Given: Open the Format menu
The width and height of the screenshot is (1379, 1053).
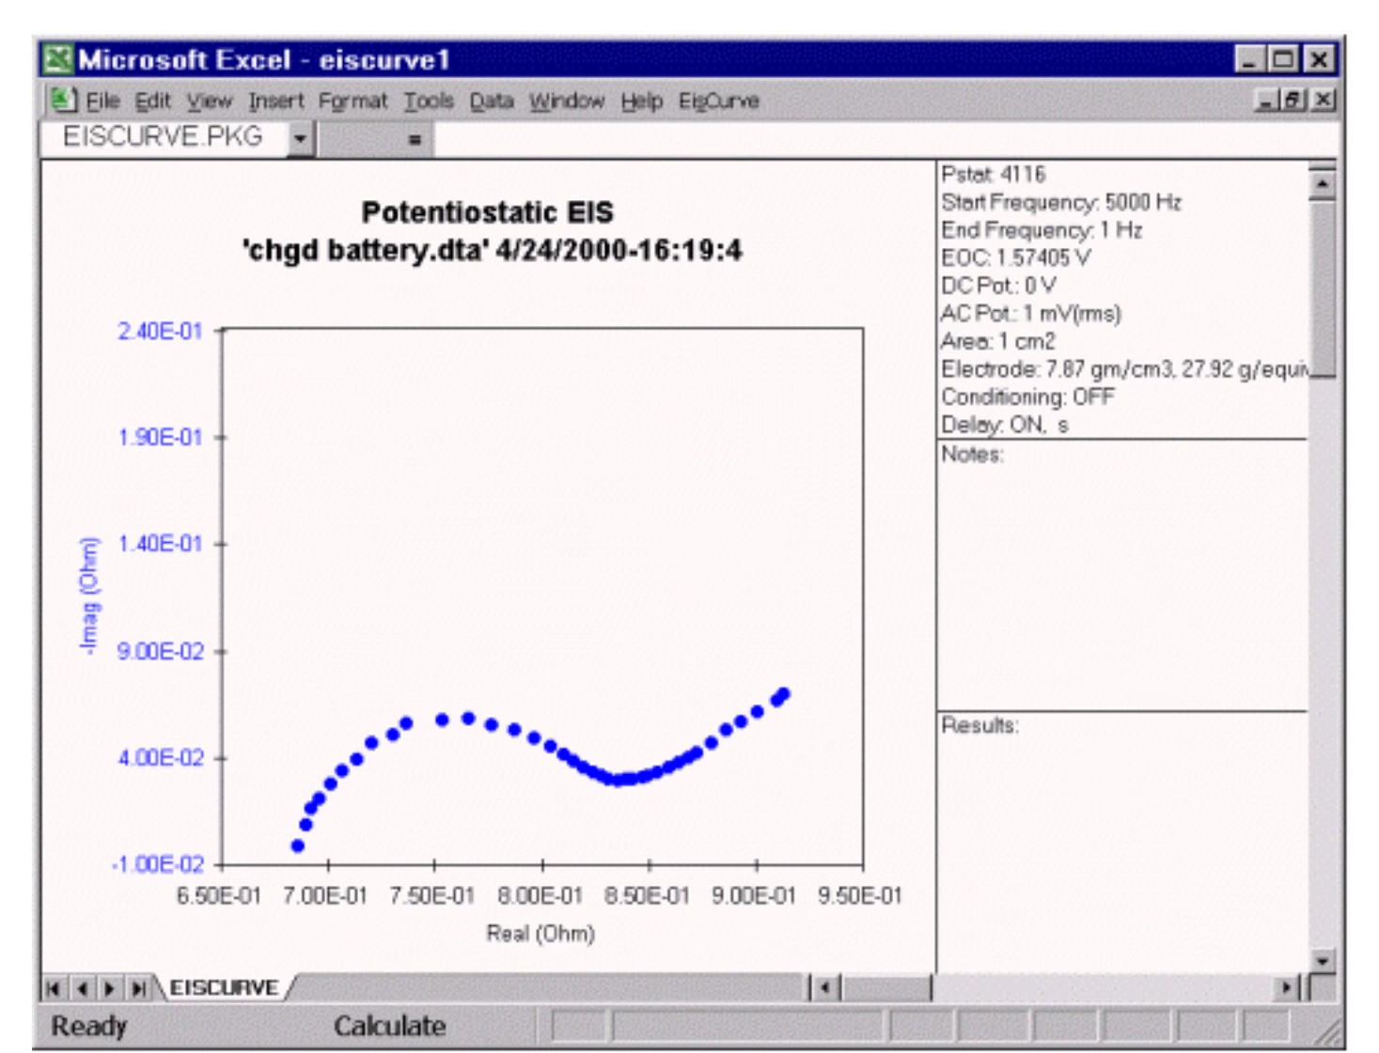Looking at the screenshot, I should [x=353, y=101].
